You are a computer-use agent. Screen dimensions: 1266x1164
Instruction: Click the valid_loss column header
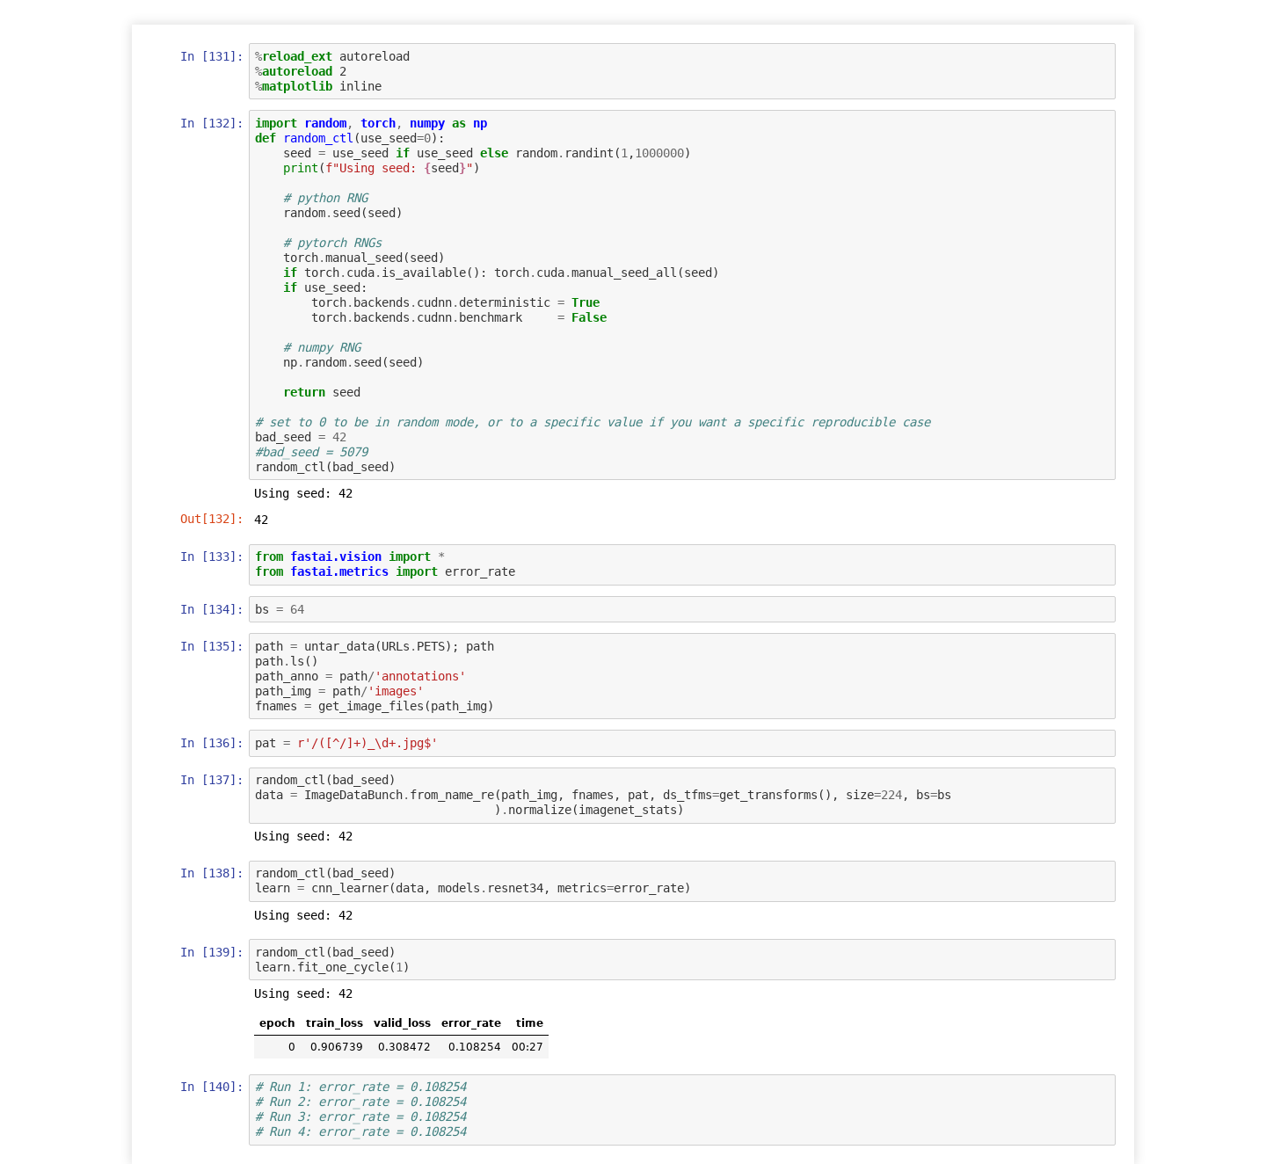pyautogui.click(x=402, y=1022)
